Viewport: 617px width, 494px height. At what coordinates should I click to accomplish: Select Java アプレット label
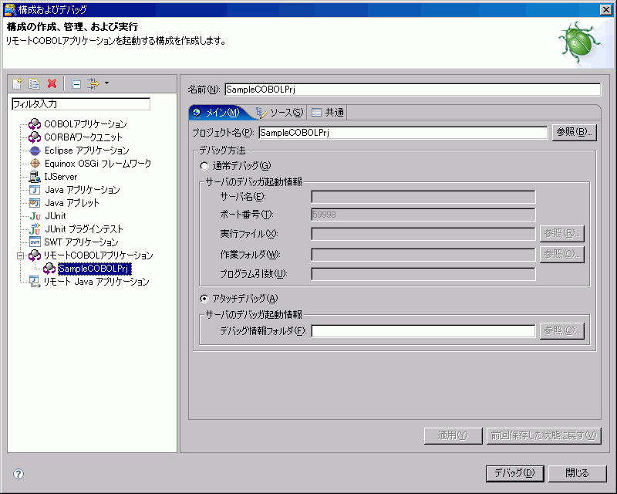72,203
